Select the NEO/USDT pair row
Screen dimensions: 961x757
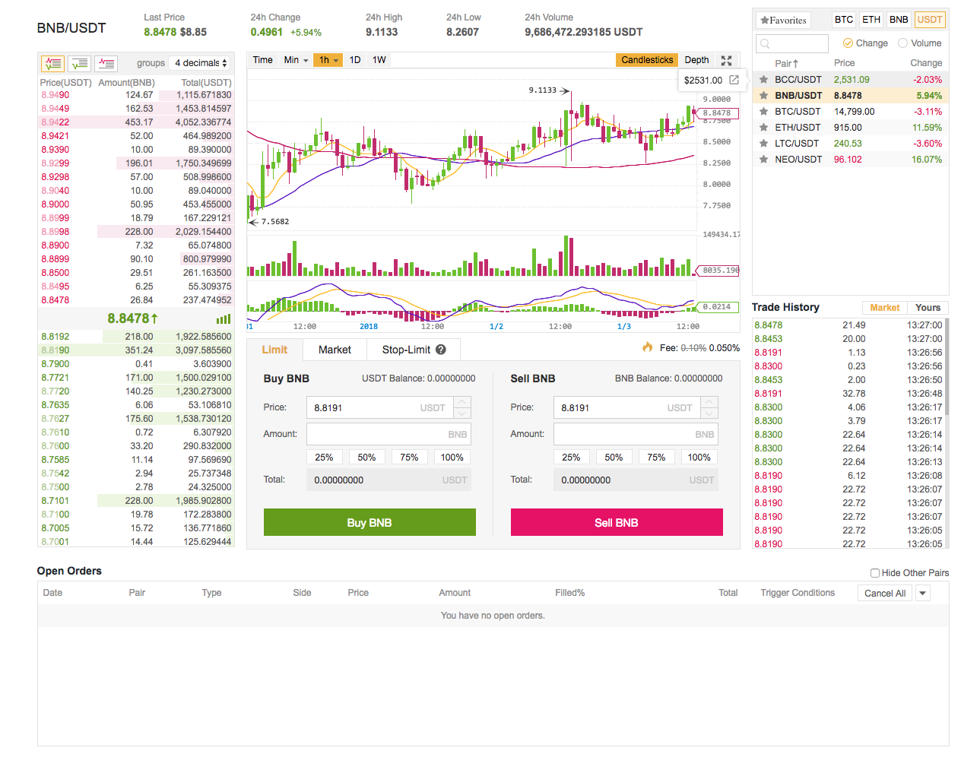pyautogui.click(x=850, y=160)
